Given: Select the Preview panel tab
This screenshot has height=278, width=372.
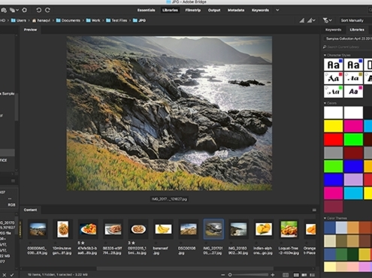Looking at the screenshot, I should click(x=30, y=29).
